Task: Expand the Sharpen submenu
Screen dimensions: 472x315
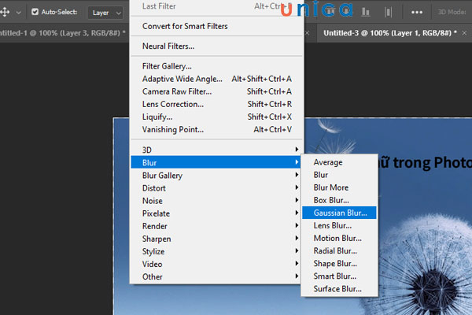Action: pyautogui.click(x=217, y=239)
